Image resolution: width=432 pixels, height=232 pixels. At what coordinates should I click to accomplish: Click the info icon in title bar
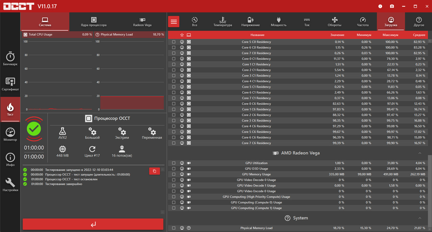380,6
